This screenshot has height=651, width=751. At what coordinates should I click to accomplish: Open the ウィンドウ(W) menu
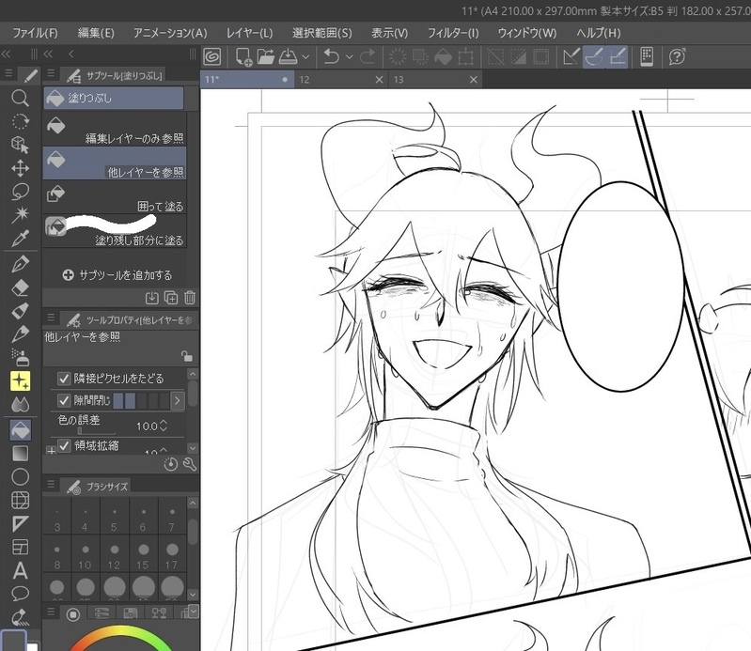(x=527, y=33)
